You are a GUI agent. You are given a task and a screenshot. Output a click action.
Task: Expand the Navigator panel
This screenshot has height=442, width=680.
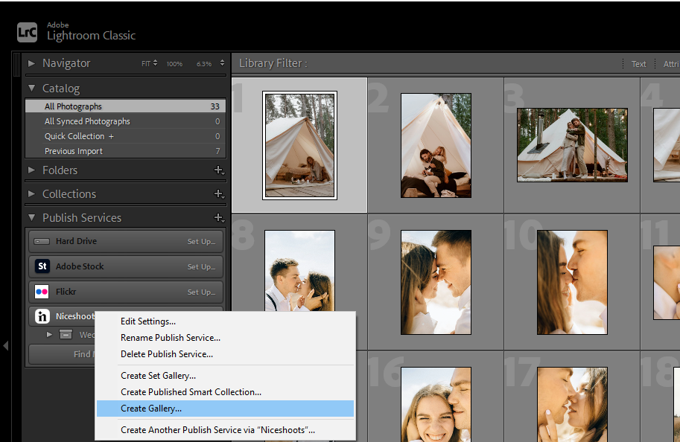pyautogui.click(x=31, y=63)
